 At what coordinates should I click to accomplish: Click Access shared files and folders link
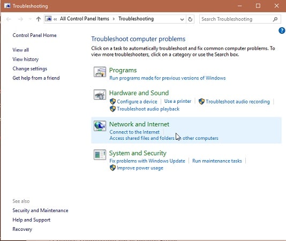[x=164, y=138]
